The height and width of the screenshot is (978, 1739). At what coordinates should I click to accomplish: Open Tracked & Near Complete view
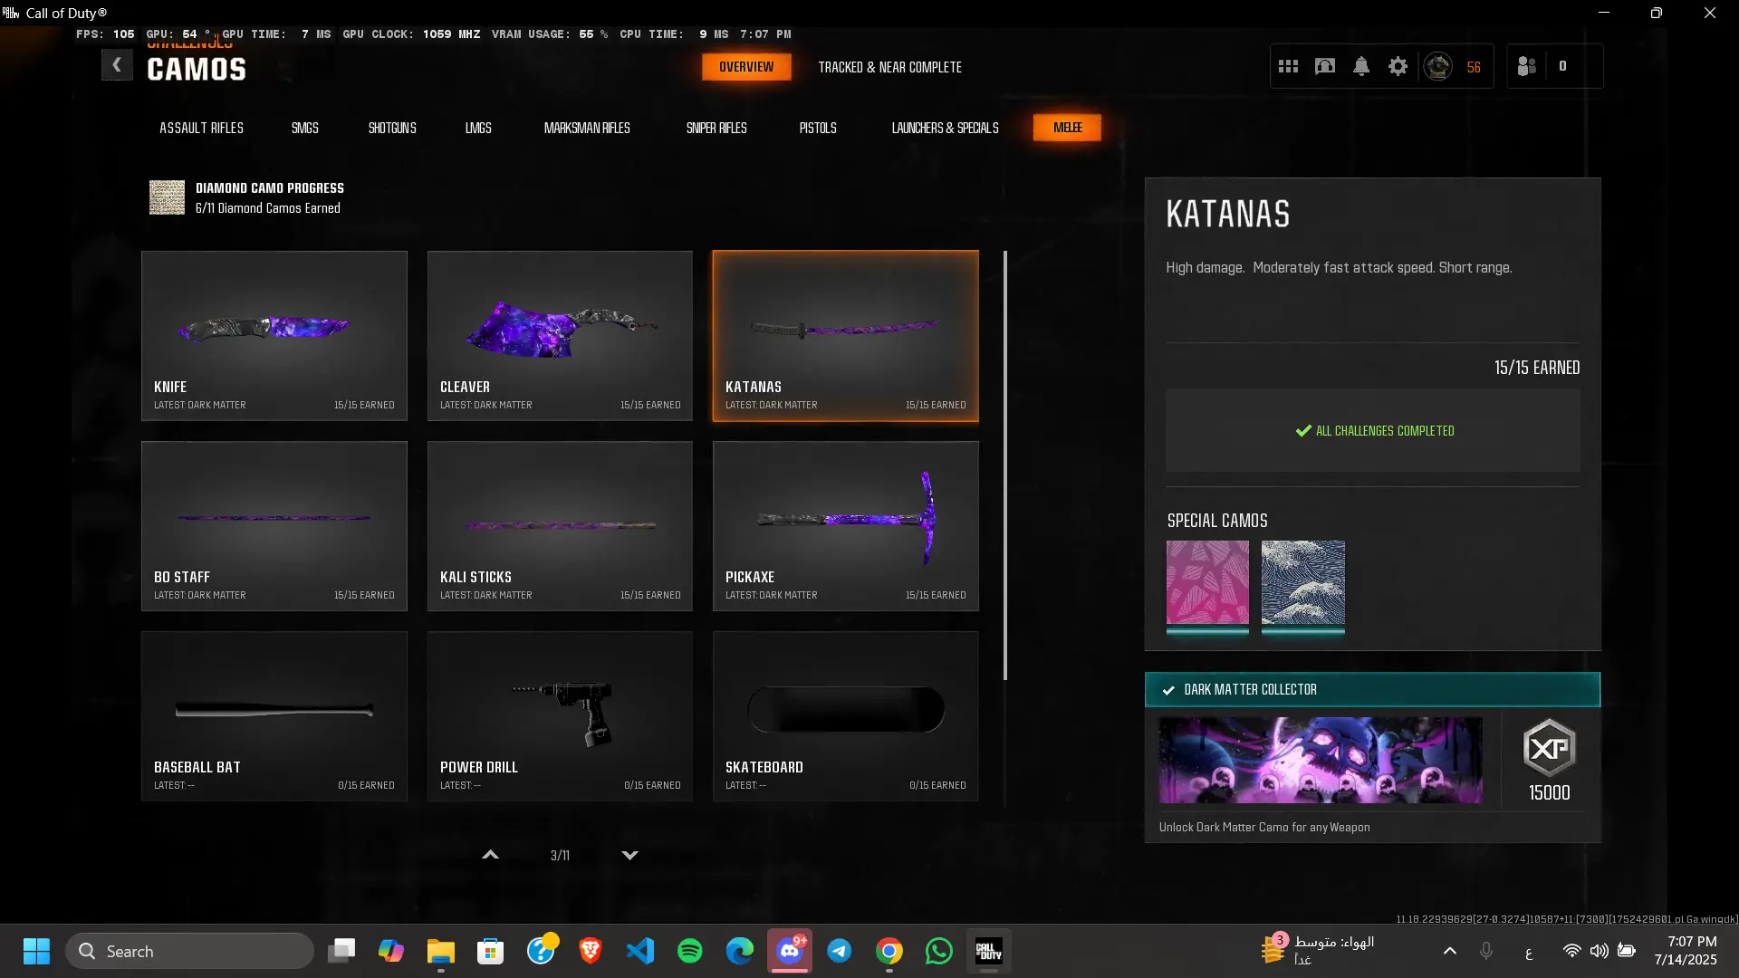pos(889,67)
